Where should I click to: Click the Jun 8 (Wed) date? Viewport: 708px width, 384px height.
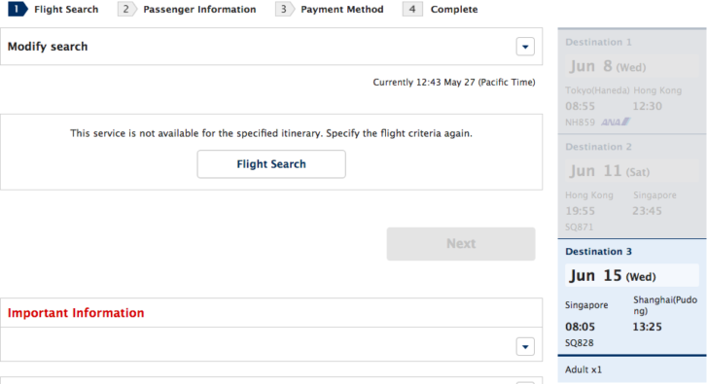[607, 66]
